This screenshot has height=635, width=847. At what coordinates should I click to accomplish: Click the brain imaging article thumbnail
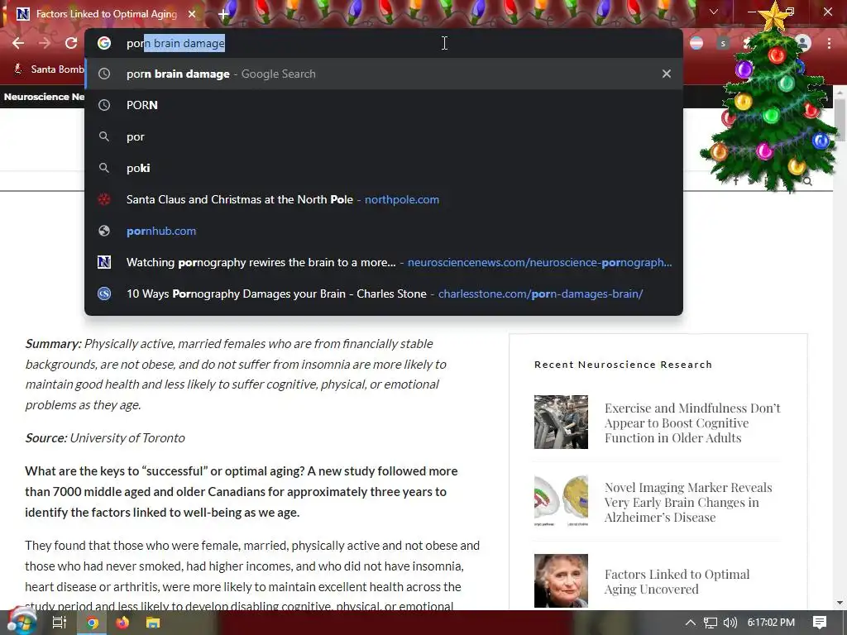coord(562,501)
